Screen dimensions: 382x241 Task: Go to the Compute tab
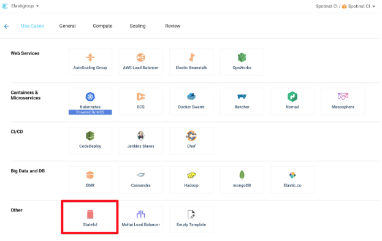coord(102,26)
